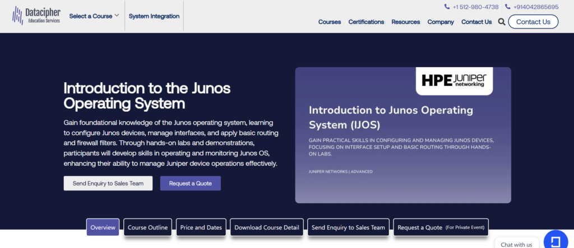Screen dimensions: 574x248
Task: Click the phone icon beside +914042865695
Action: click(508, 7)
